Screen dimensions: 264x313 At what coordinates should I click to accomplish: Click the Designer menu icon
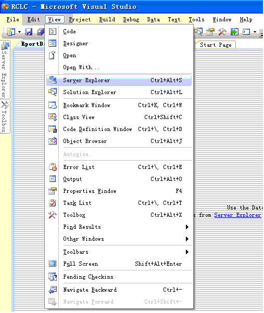pos(53,43)
